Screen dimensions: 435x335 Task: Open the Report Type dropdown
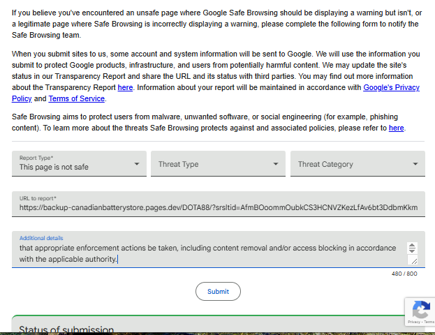click(x=79, y=163)
